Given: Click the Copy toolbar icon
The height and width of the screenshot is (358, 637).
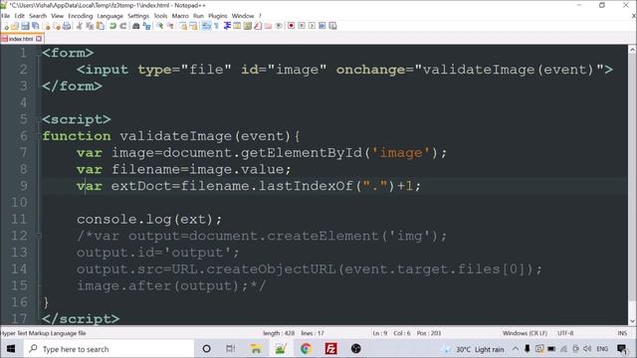Looking at the screenshot, I should coord(90,26).
